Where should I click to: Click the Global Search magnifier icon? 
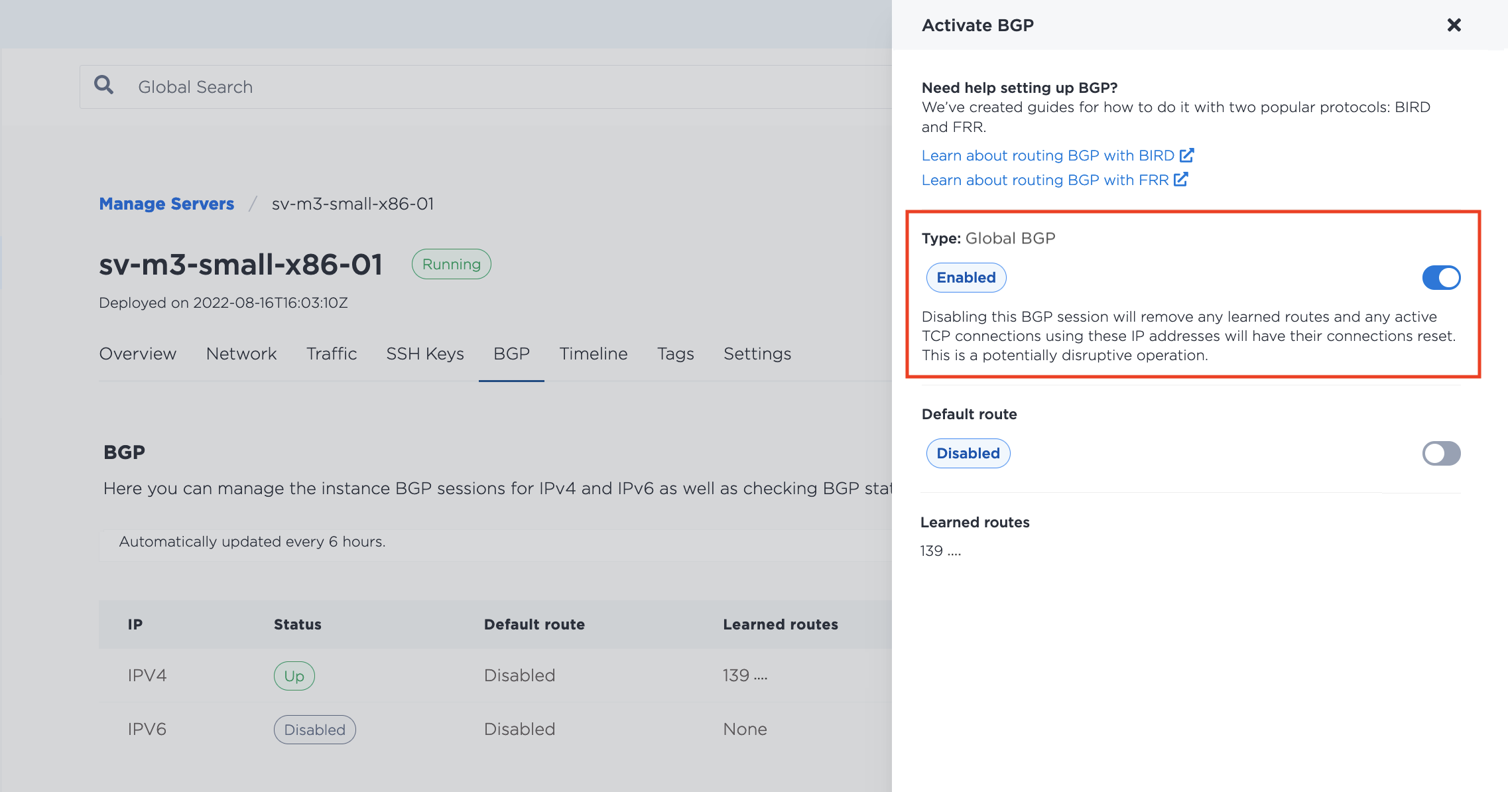[103, 85]
